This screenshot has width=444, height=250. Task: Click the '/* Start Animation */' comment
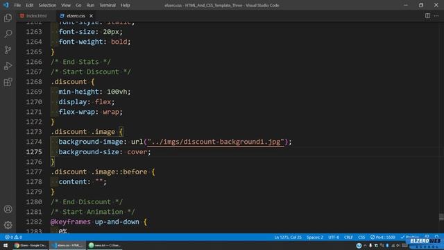click(92, 212)
